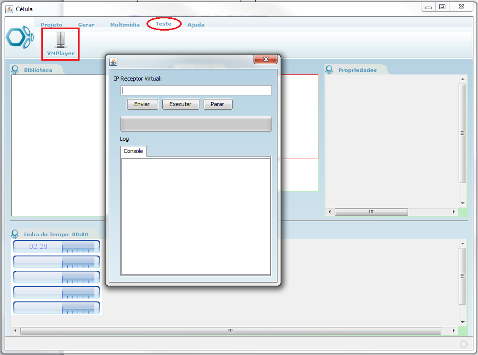Click Propriedades scroll right arrow
478x355 pixels.
pyautogui.click(x=454, y=212)
